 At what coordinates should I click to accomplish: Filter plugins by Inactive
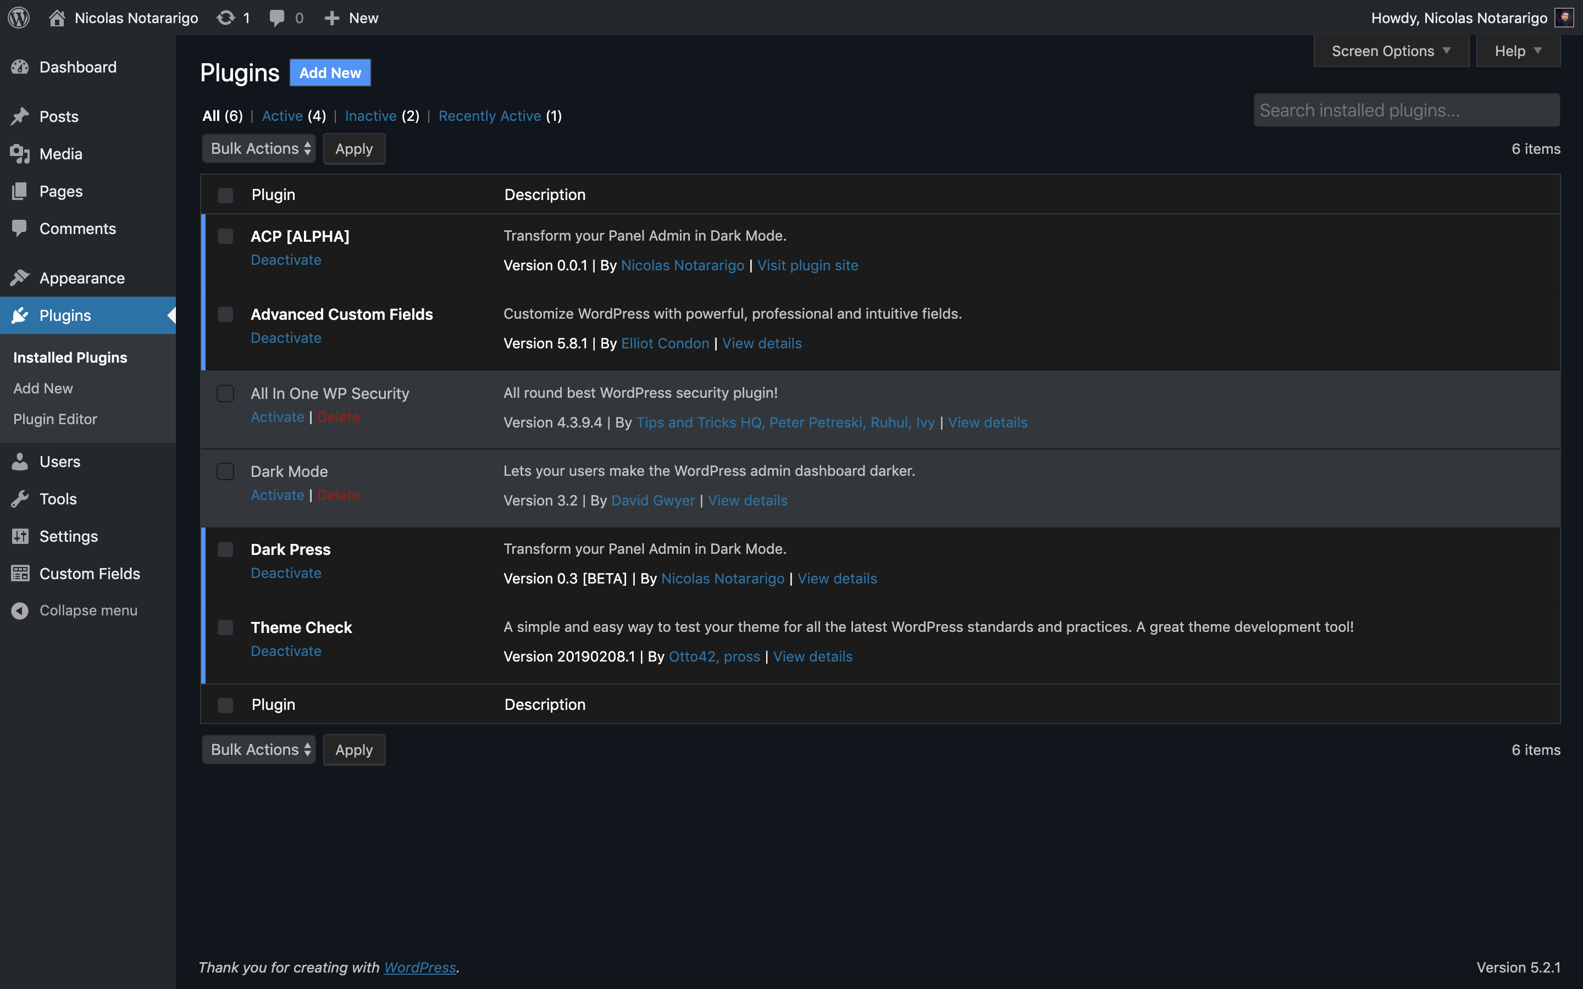[x=370, y=116]
